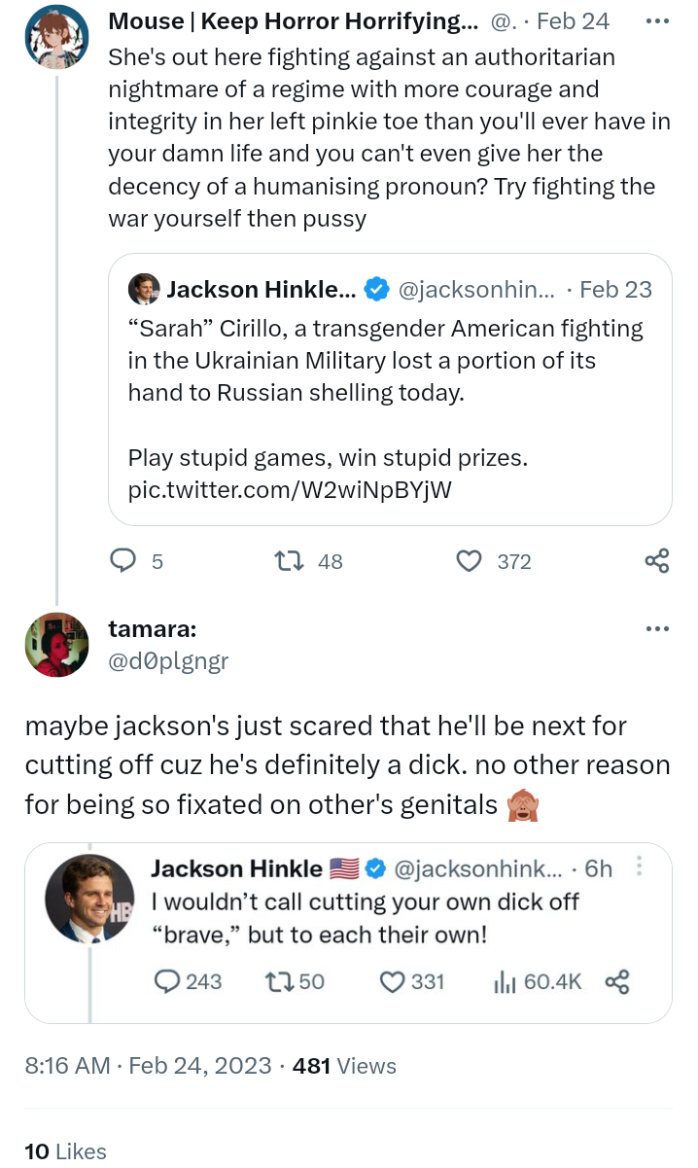Open vertical dots menu in embedded tweet

(x=640, y=867)
